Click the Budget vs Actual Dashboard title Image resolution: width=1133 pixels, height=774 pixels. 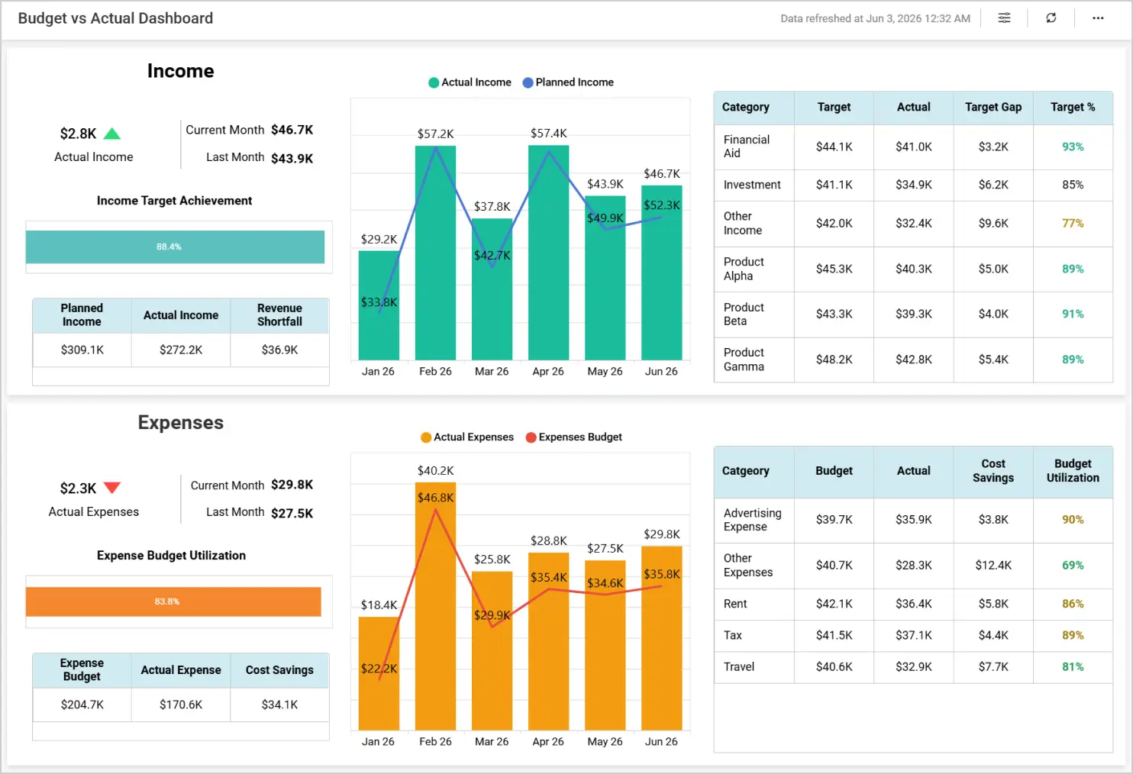[x=115, y=18]
